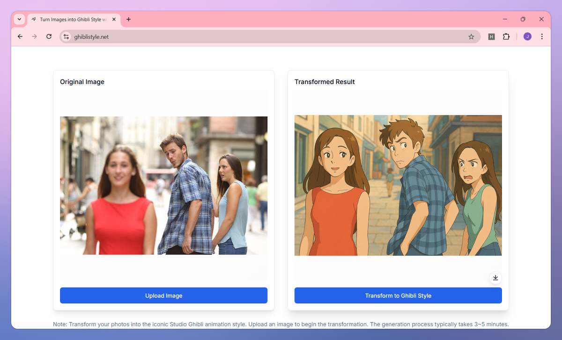Open site information icon in address bar
This screenshot has width=562, height=340.
tap(67, 36)
